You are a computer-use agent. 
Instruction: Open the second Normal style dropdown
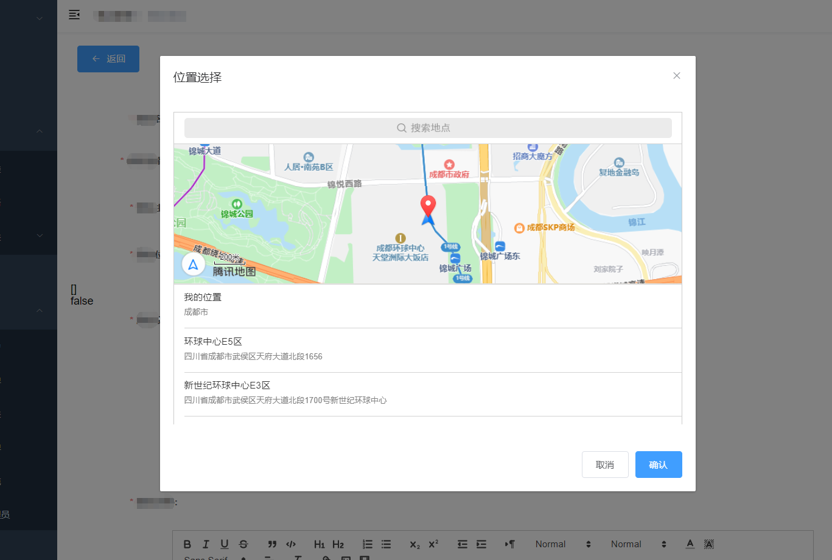click(636, 544)
